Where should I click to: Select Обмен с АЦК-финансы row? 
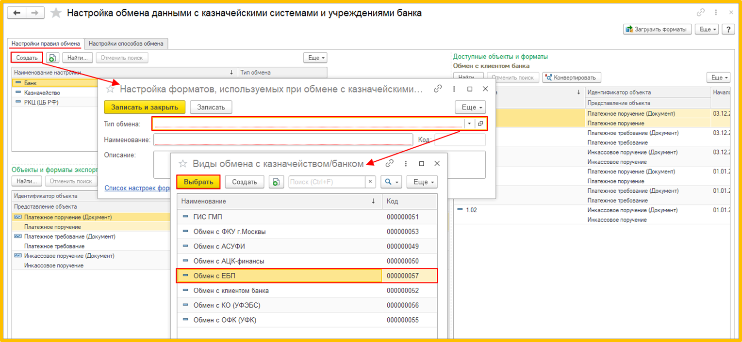(307, 261)
